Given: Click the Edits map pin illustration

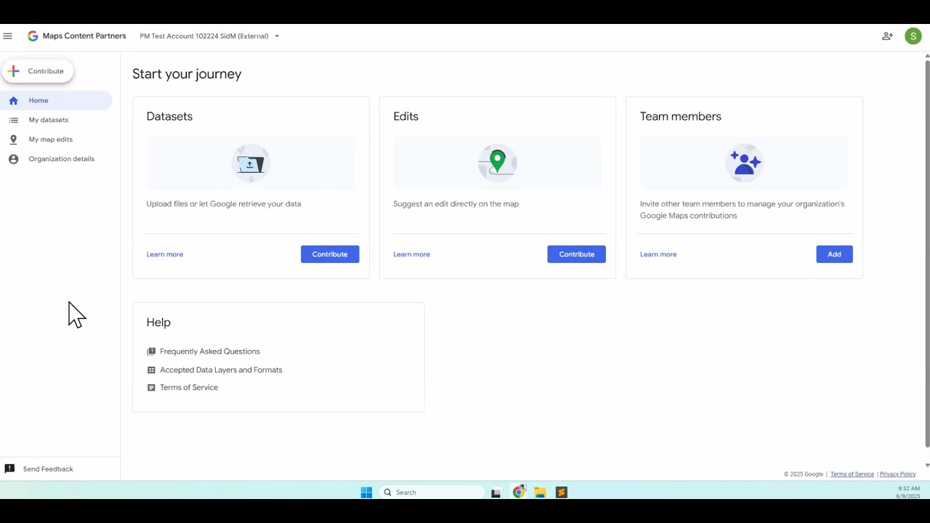Looking at the screenshot, I should pos(498,163).
